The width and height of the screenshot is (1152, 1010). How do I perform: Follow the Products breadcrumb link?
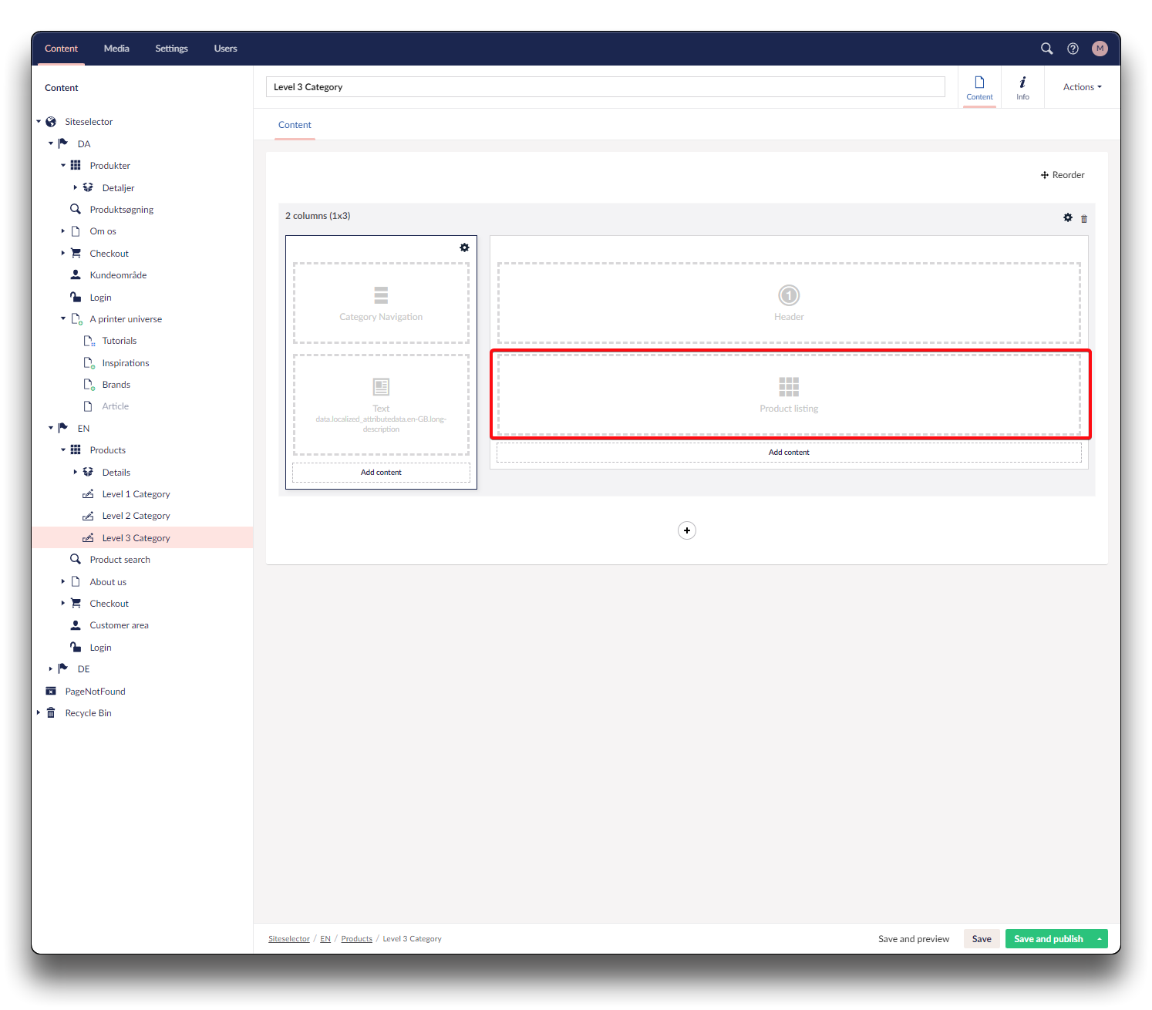coord(356,939)
